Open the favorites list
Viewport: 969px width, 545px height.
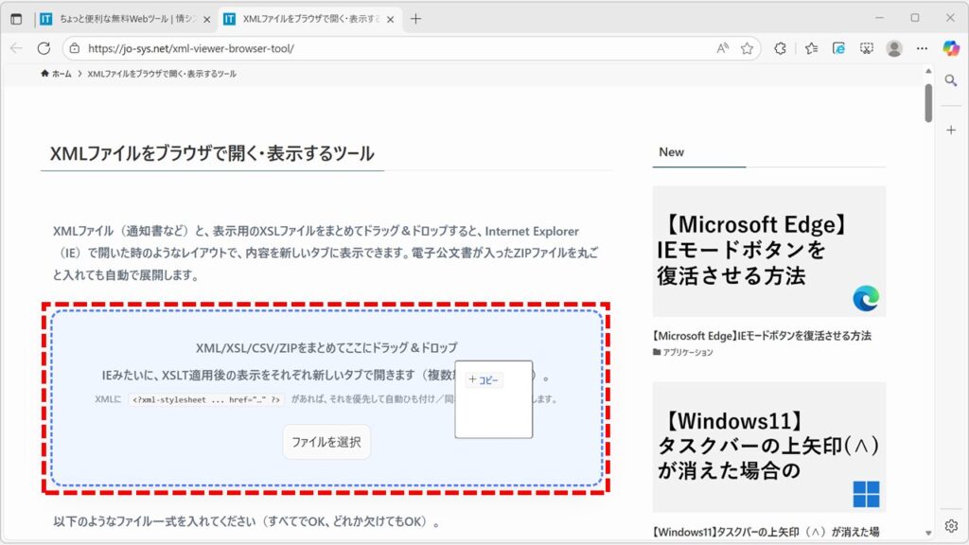coord(811,48)
